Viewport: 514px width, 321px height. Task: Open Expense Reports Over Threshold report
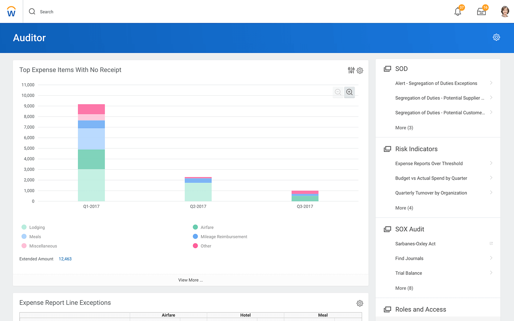click(x=429, y=164)
